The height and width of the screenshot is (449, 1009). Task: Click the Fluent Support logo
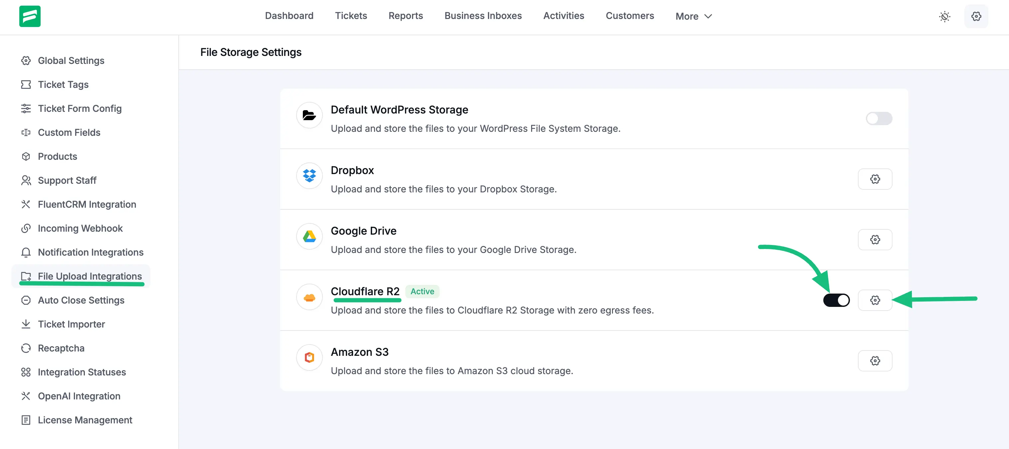click(29, 16)
